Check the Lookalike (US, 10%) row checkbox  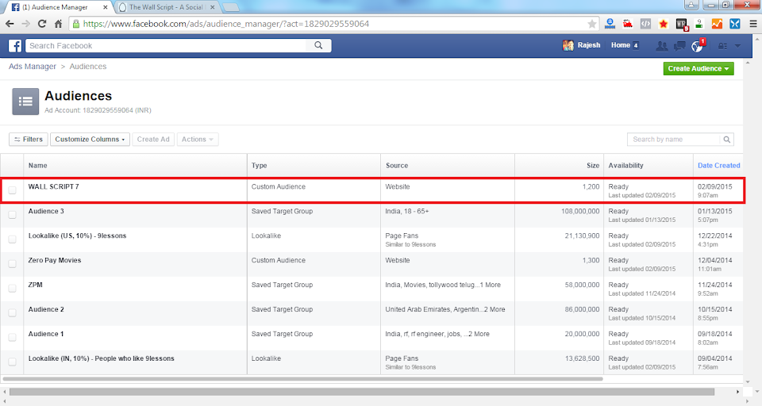point(12,239)
